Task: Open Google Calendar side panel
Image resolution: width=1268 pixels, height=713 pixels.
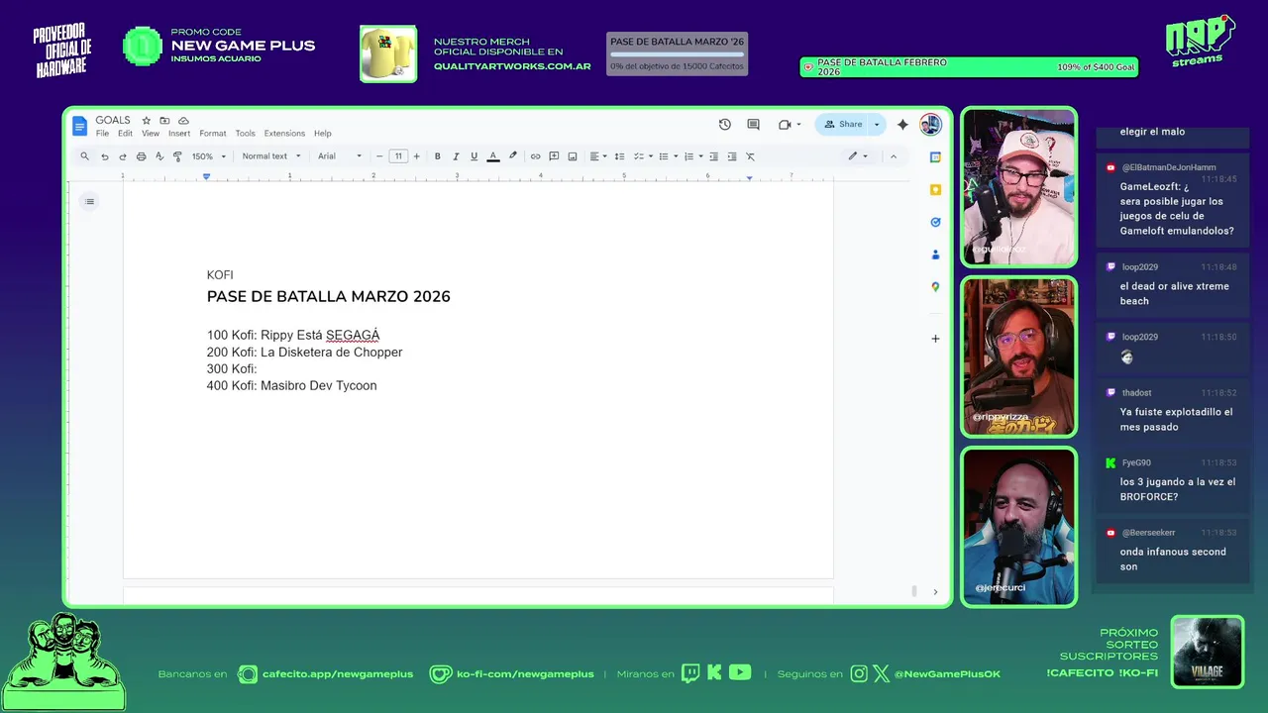Action: tap(935, 157)
